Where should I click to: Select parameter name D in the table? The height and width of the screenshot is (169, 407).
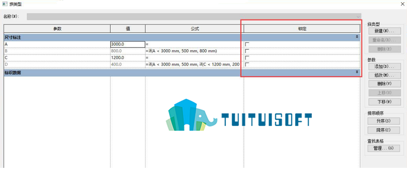pyautogui.click(x=57, y=64)
